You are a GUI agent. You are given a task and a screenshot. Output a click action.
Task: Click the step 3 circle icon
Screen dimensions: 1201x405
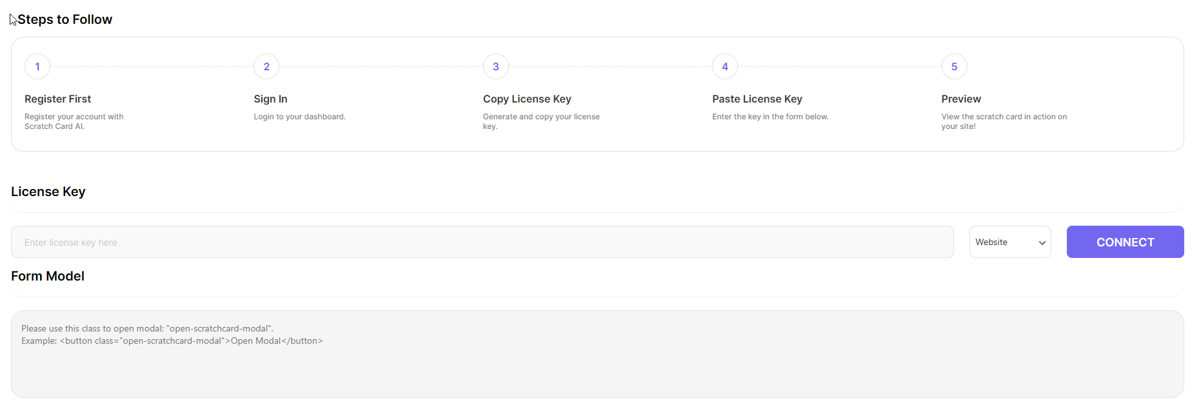496,66
